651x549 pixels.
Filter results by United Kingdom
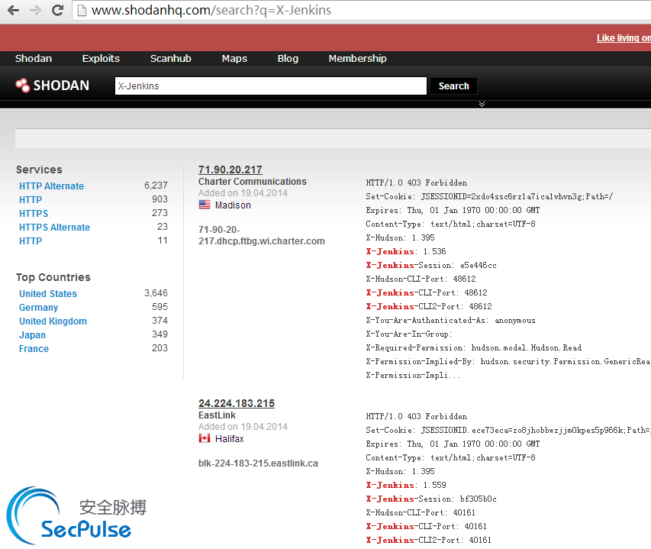tap(53, 321)
